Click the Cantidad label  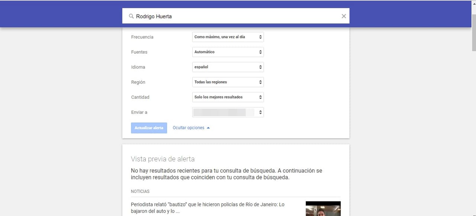140,97
